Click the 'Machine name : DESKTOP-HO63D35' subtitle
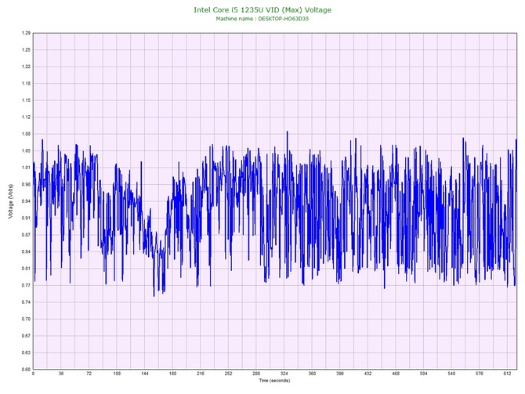525x394 pixels. (x=262, y=19)
